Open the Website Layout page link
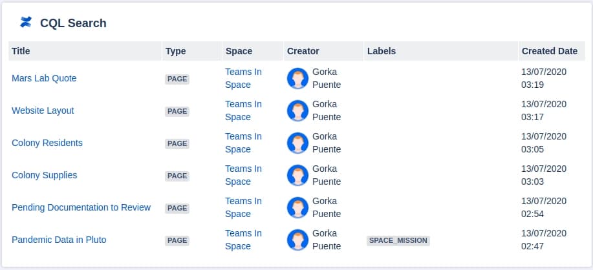 [x=43, y=110]
